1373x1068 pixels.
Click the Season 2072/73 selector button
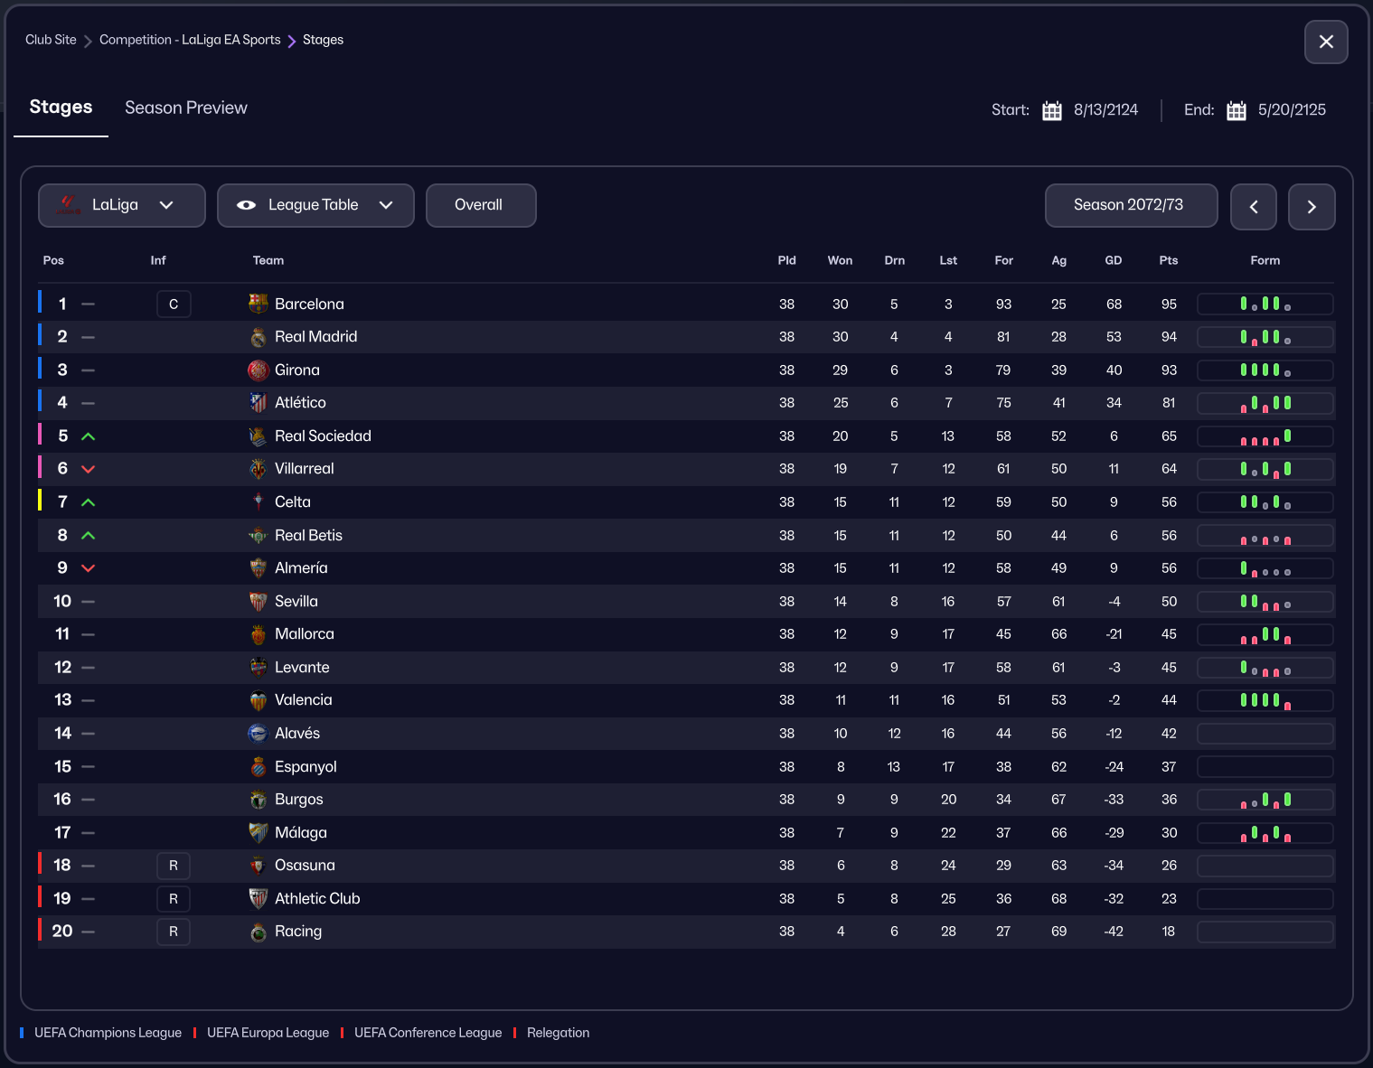tap(1131, 205)
